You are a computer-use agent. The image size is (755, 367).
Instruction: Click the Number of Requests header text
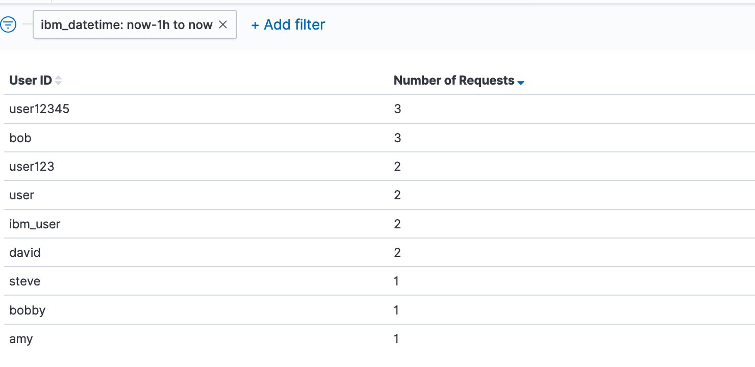(454, 81)
